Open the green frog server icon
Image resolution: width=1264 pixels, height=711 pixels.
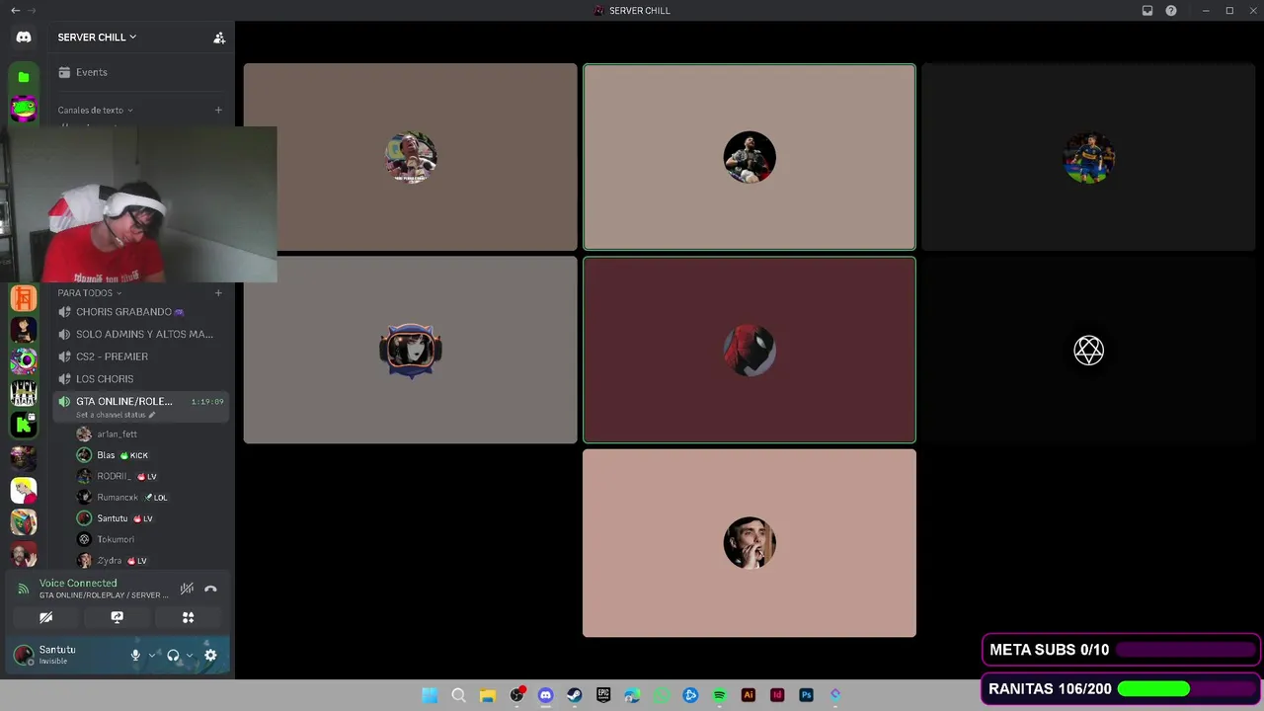pos(24,109)
